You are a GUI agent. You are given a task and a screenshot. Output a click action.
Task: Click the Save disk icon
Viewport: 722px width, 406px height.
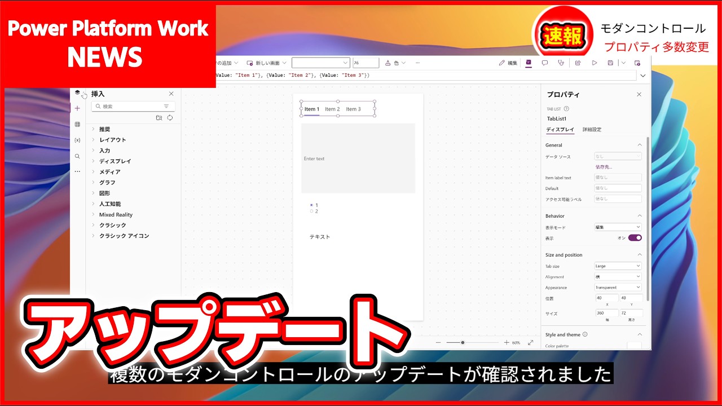(610, 63)
